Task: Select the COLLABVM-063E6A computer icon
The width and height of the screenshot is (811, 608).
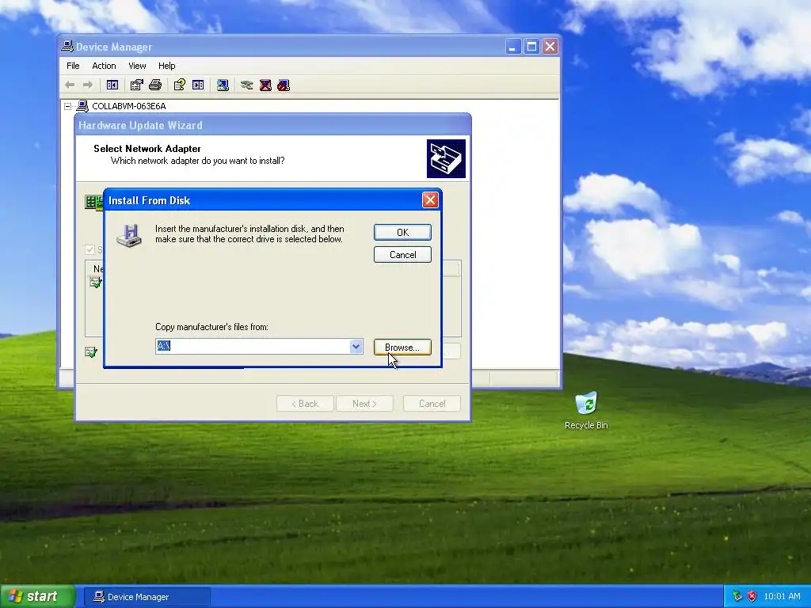Action: 82,106
